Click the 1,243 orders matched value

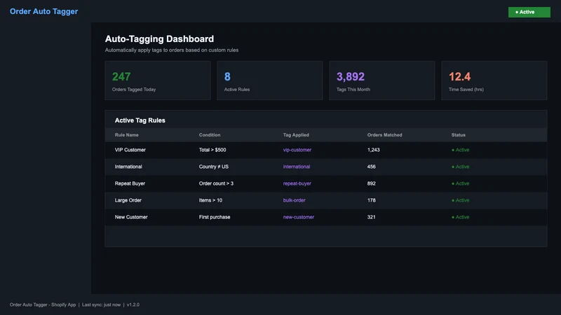[374, 150]
